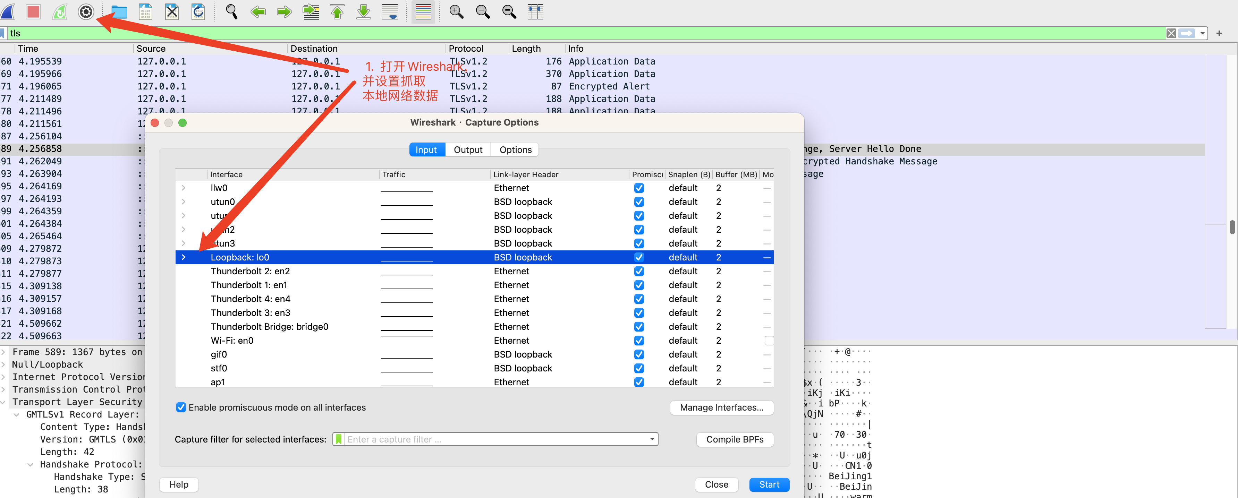This screenshot has height=498, width=1238.
Task: Expand the utun0 interface row
Action: 184,202
